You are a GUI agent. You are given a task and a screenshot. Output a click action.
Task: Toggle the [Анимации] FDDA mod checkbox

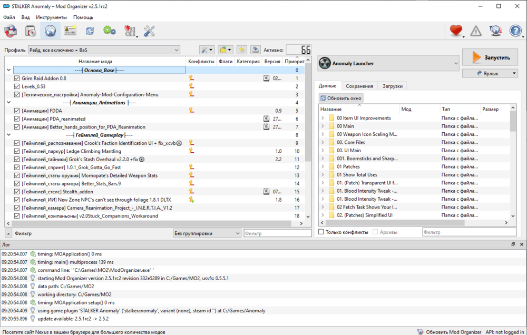[x=17, y=111]
